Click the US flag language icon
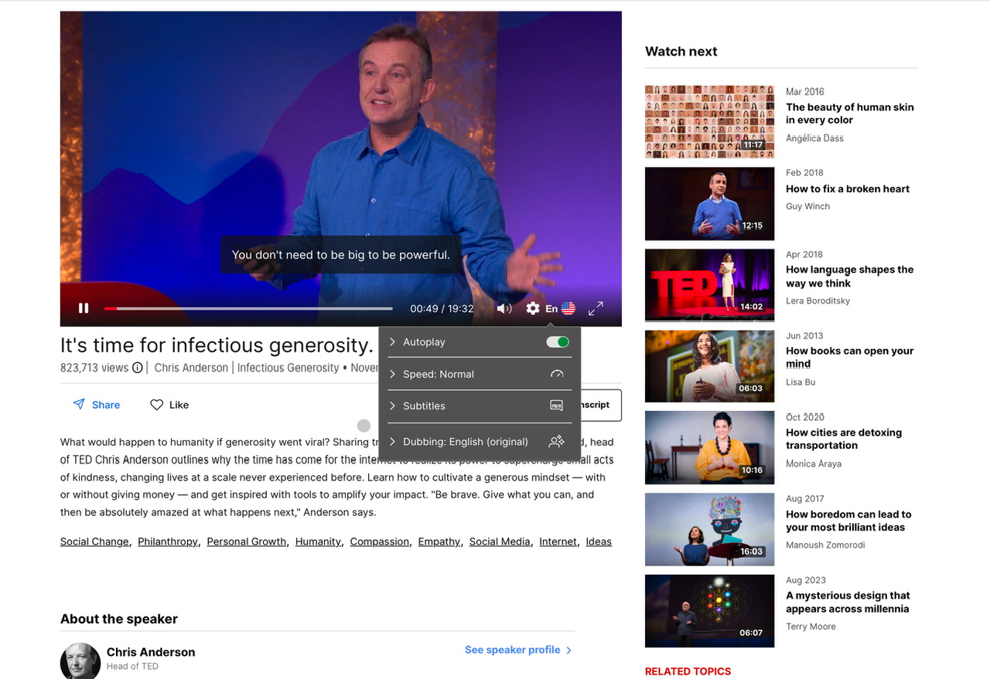 pos(568,308)
